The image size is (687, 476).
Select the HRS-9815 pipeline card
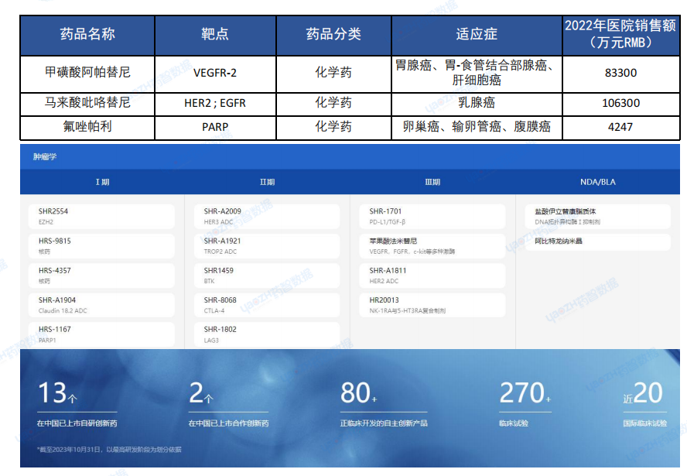click(103, 245)
